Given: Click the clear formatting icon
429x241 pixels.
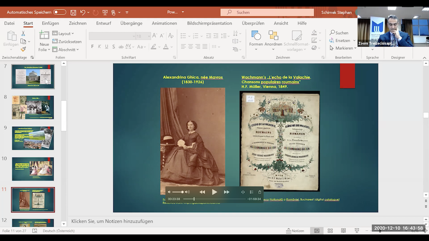Looking at the screenshot, I should click(171, 36).
